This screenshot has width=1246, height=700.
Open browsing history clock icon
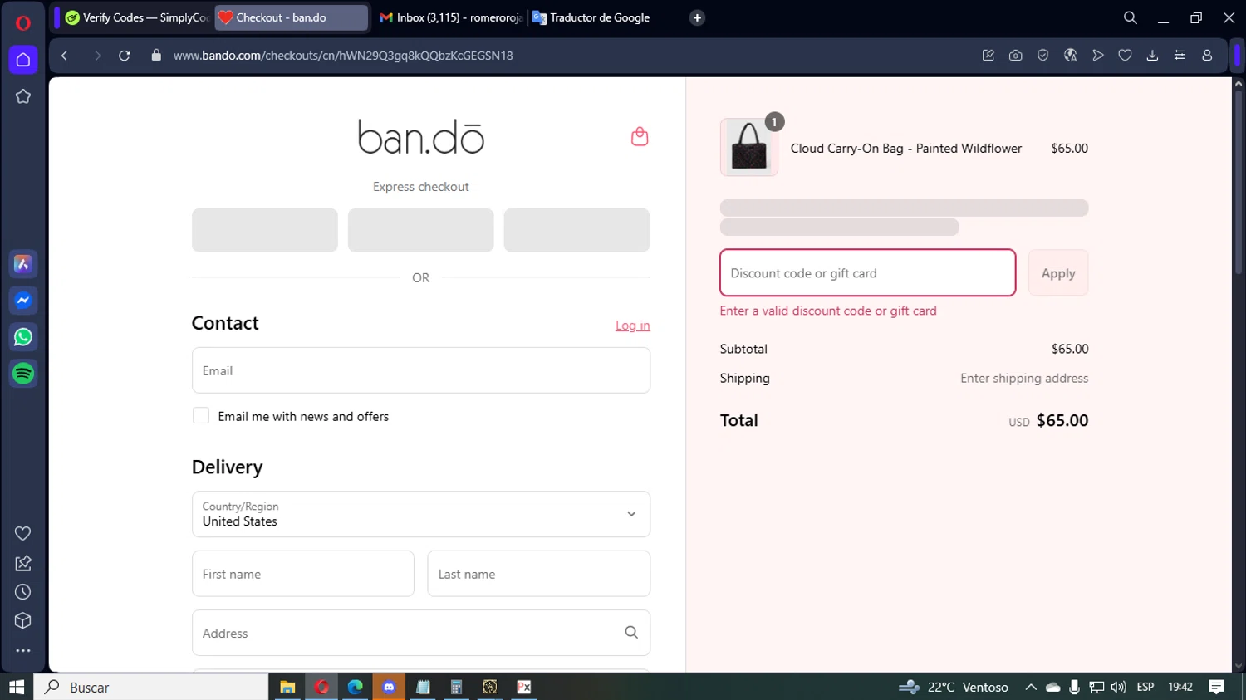tap(23, 592)
